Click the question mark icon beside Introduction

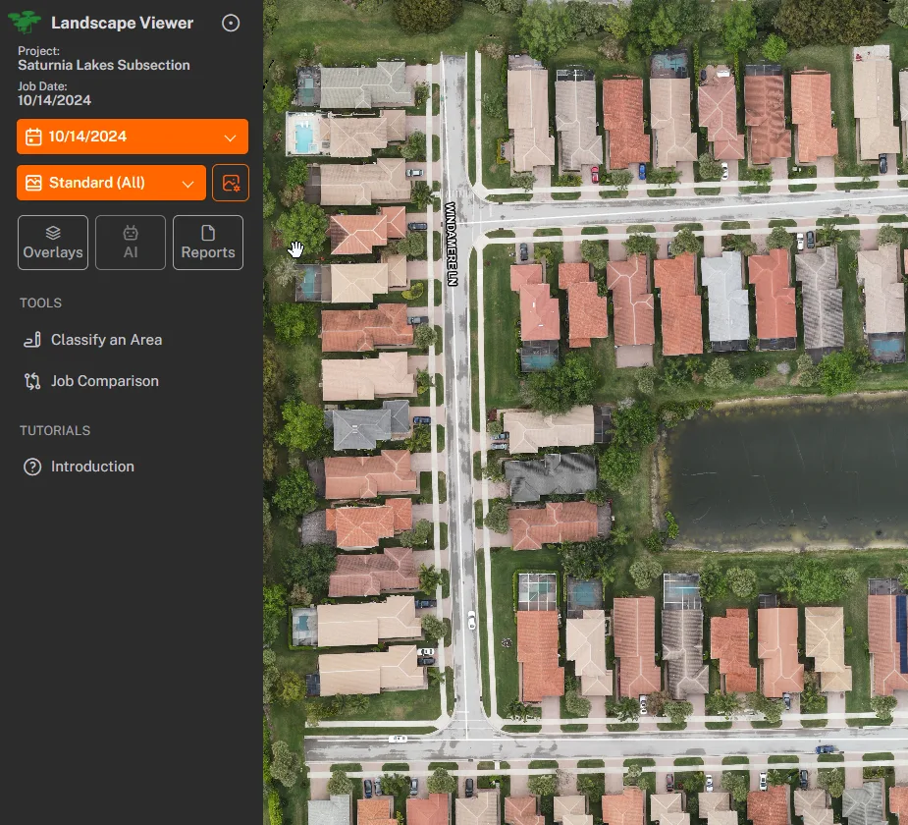coord(32,467)
